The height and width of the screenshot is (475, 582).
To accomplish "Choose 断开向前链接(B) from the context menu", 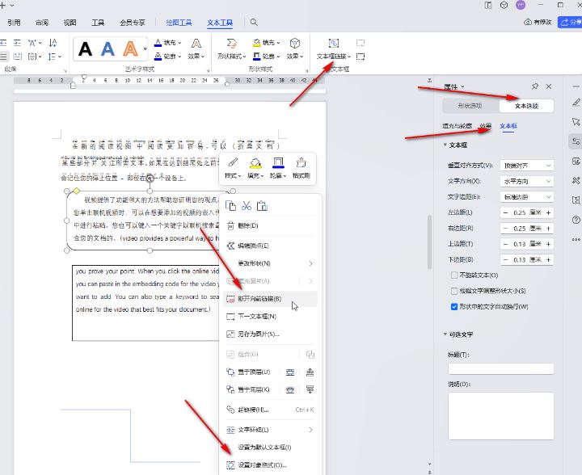I will tap(270, 299).
